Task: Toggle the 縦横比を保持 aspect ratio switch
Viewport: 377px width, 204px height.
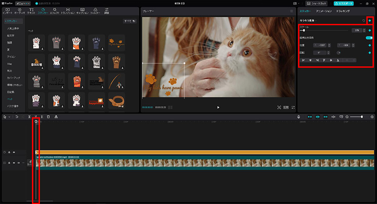Action: click(369, 38)
